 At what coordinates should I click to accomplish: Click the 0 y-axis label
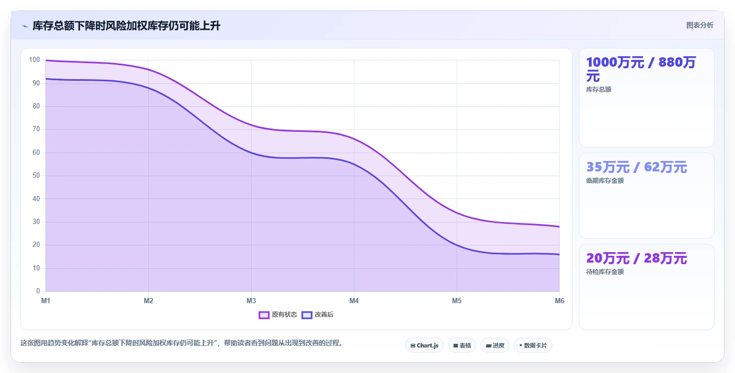point(38,291)
